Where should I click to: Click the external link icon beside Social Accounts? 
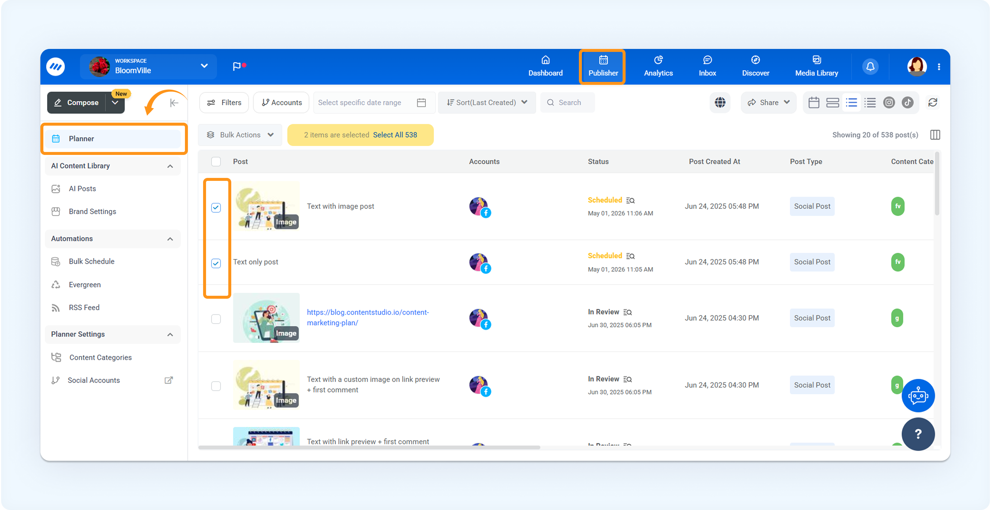click(x=169, y=380)
